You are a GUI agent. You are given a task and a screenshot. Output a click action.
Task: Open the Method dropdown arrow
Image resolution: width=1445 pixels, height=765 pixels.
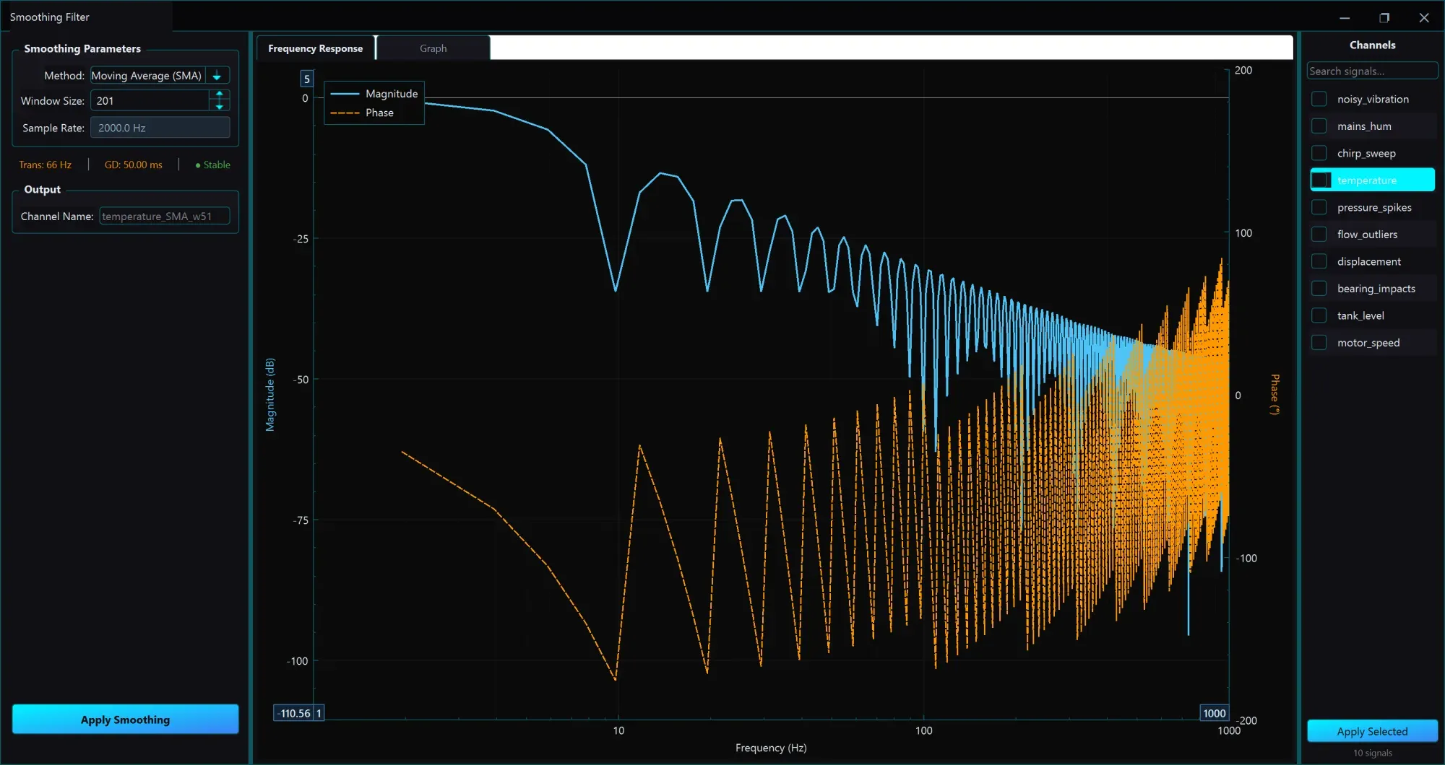click(217, 76)
